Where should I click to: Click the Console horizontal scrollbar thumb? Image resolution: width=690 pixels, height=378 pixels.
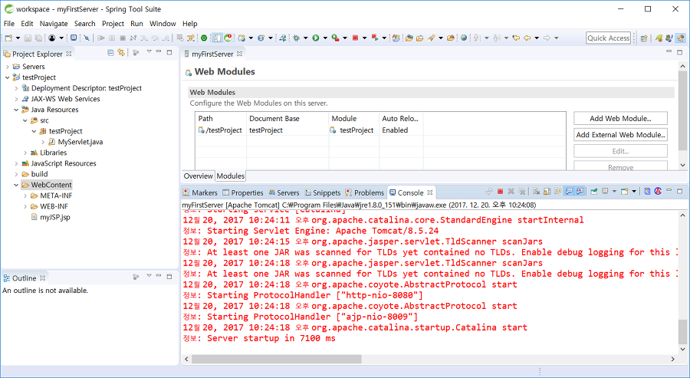276,359
